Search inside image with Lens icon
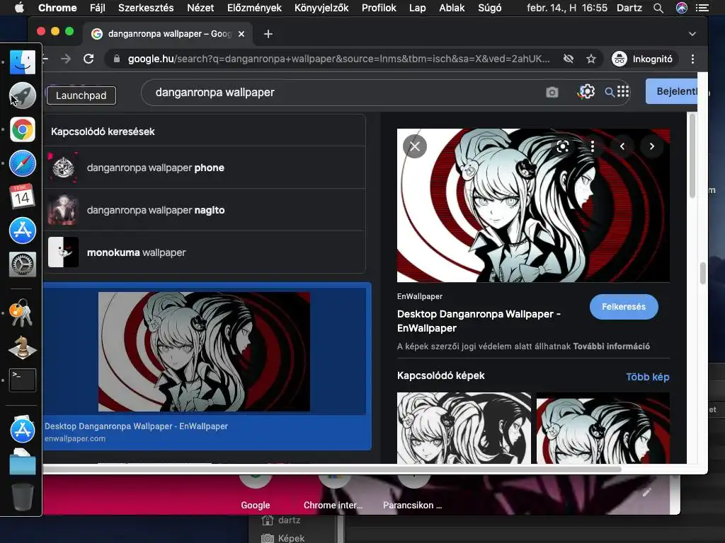 563,146
